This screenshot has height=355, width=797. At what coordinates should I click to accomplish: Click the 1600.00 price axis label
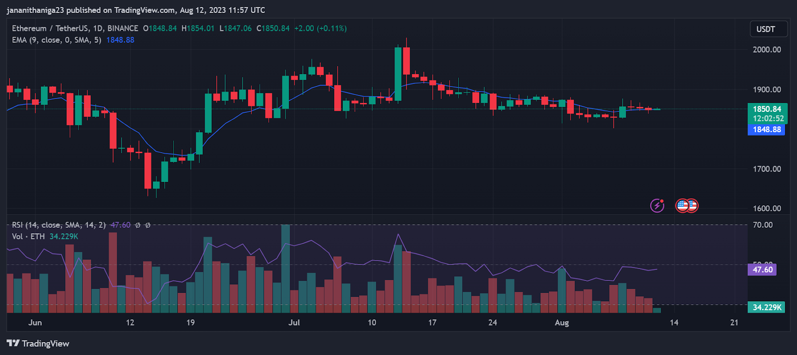click(x=767, y=208)
